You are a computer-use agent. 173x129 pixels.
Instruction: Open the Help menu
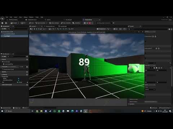pos(42,17)
